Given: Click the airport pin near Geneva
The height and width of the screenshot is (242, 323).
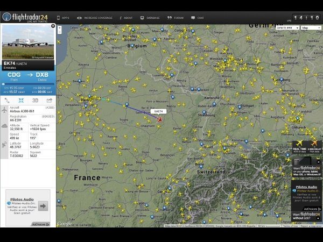Looking at the screenshot, I should point(170,188).
